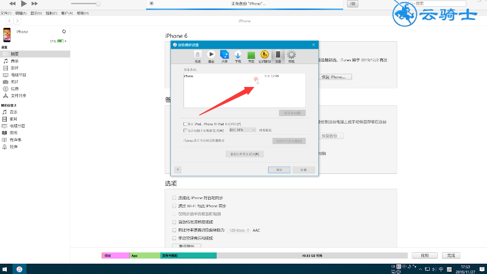Screen dimensions: 487x274
Task: Open the 帐户 Account menu
Action: pos(67,13)
